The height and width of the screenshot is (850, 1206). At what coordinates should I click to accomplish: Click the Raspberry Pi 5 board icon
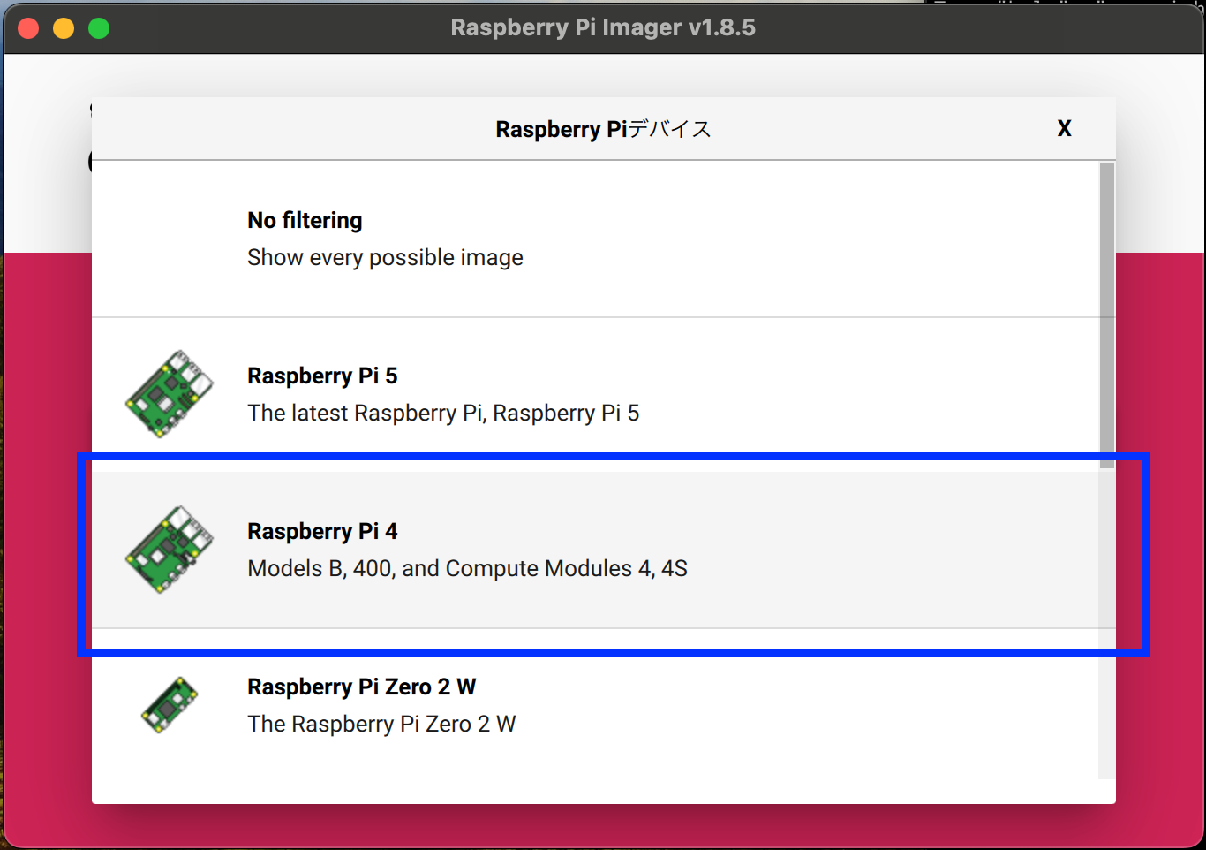[170, 394]
